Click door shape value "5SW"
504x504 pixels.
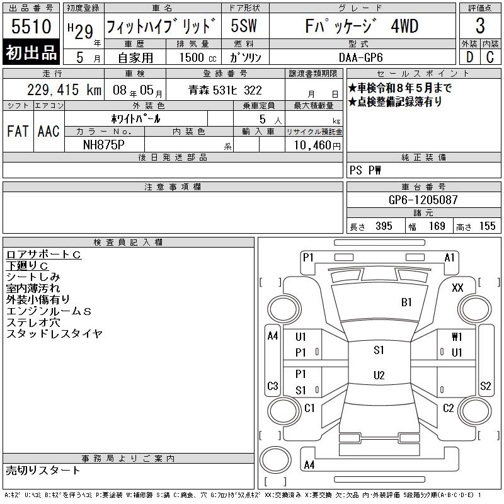pyautogui.click(x=244, y=26)
